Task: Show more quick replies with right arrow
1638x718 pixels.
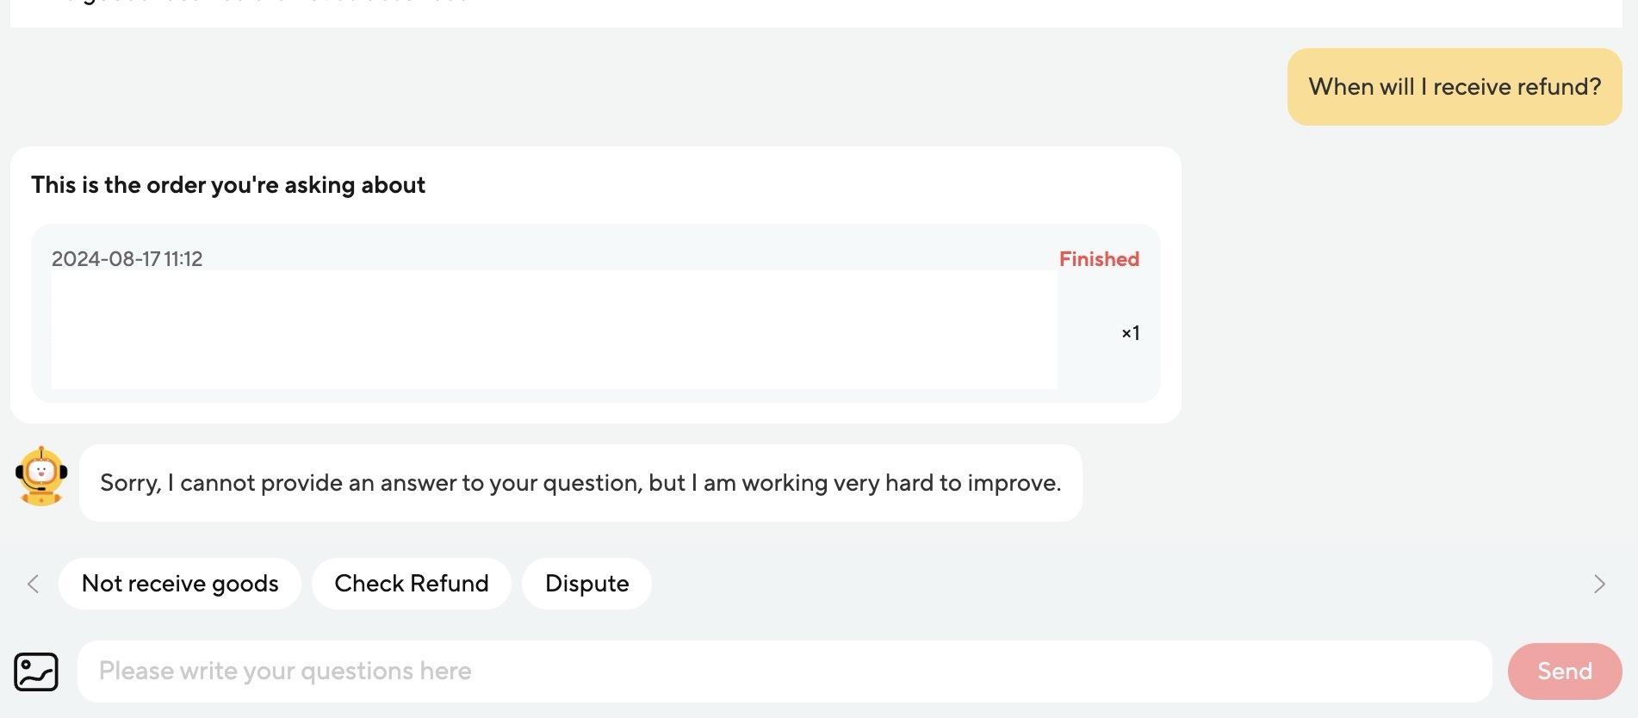Action: (1599, 584)
